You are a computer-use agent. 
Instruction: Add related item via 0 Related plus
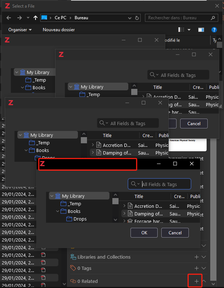(196, 281)
